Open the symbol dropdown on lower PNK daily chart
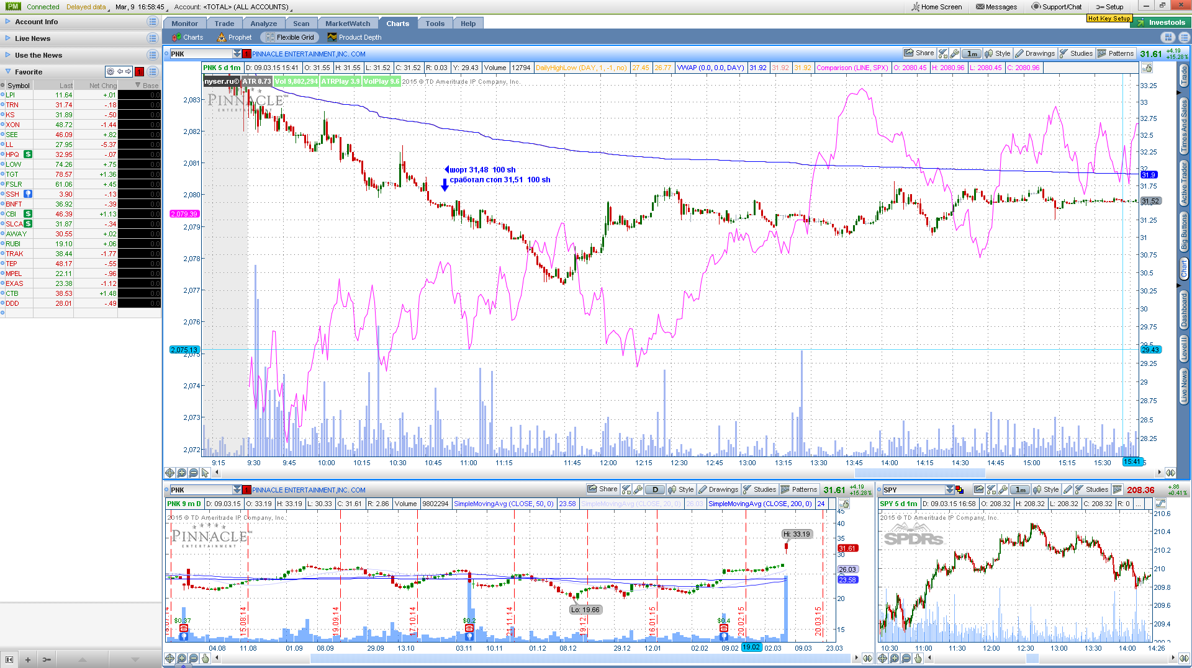This screenshot has height=668, width=1192. (237, 490)
